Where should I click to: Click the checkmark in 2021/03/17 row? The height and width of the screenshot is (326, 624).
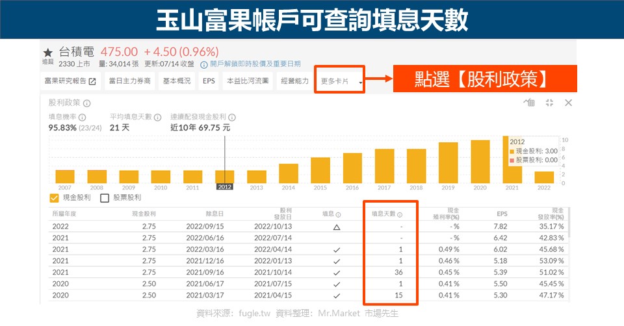[x=337, y=296]
